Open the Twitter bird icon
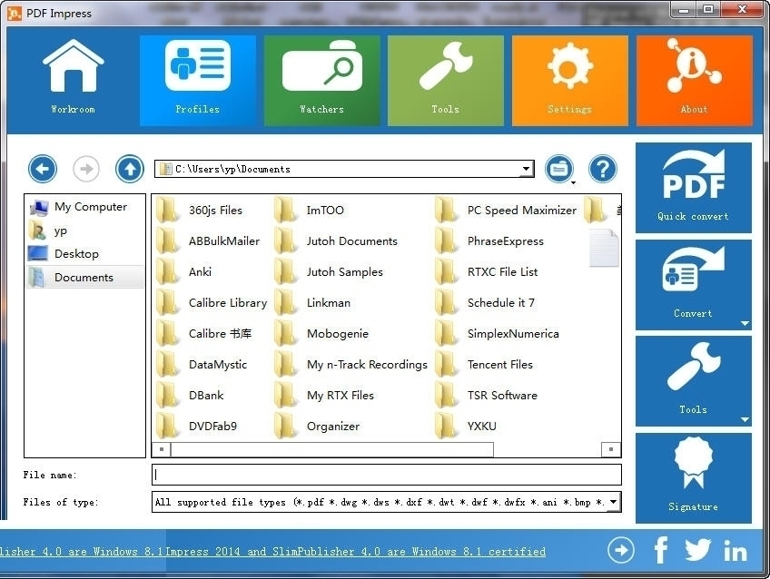This screenshot has height=579, width=770. click(697, 550)
